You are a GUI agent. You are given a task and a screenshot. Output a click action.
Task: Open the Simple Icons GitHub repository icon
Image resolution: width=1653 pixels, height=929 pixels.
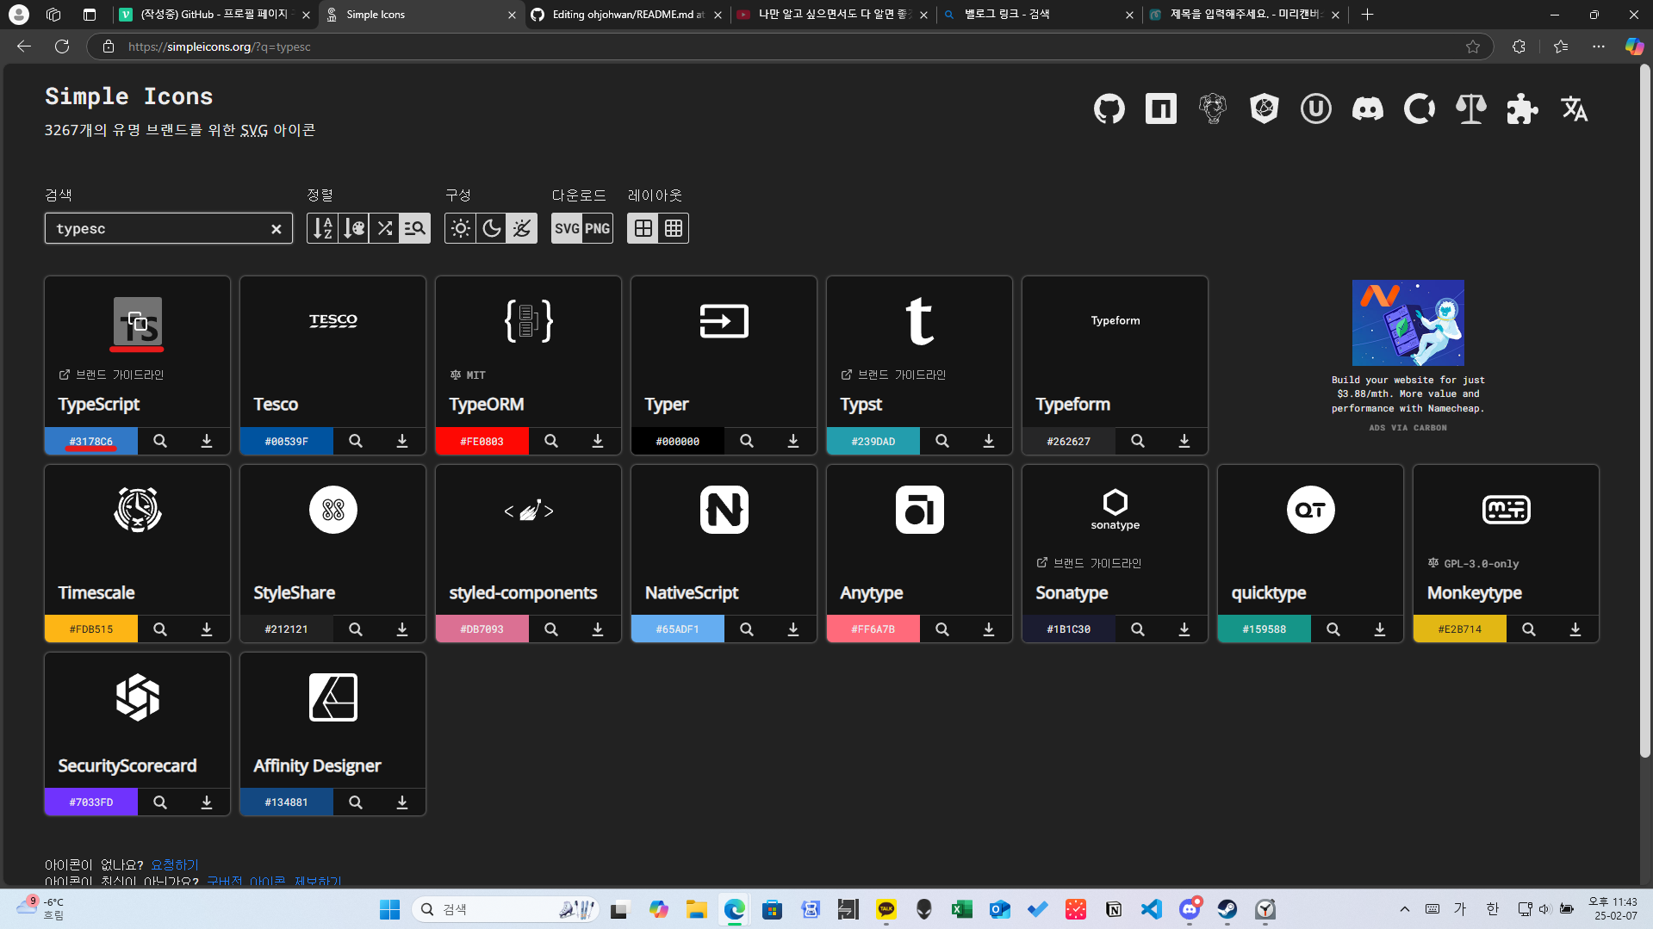1109,108
